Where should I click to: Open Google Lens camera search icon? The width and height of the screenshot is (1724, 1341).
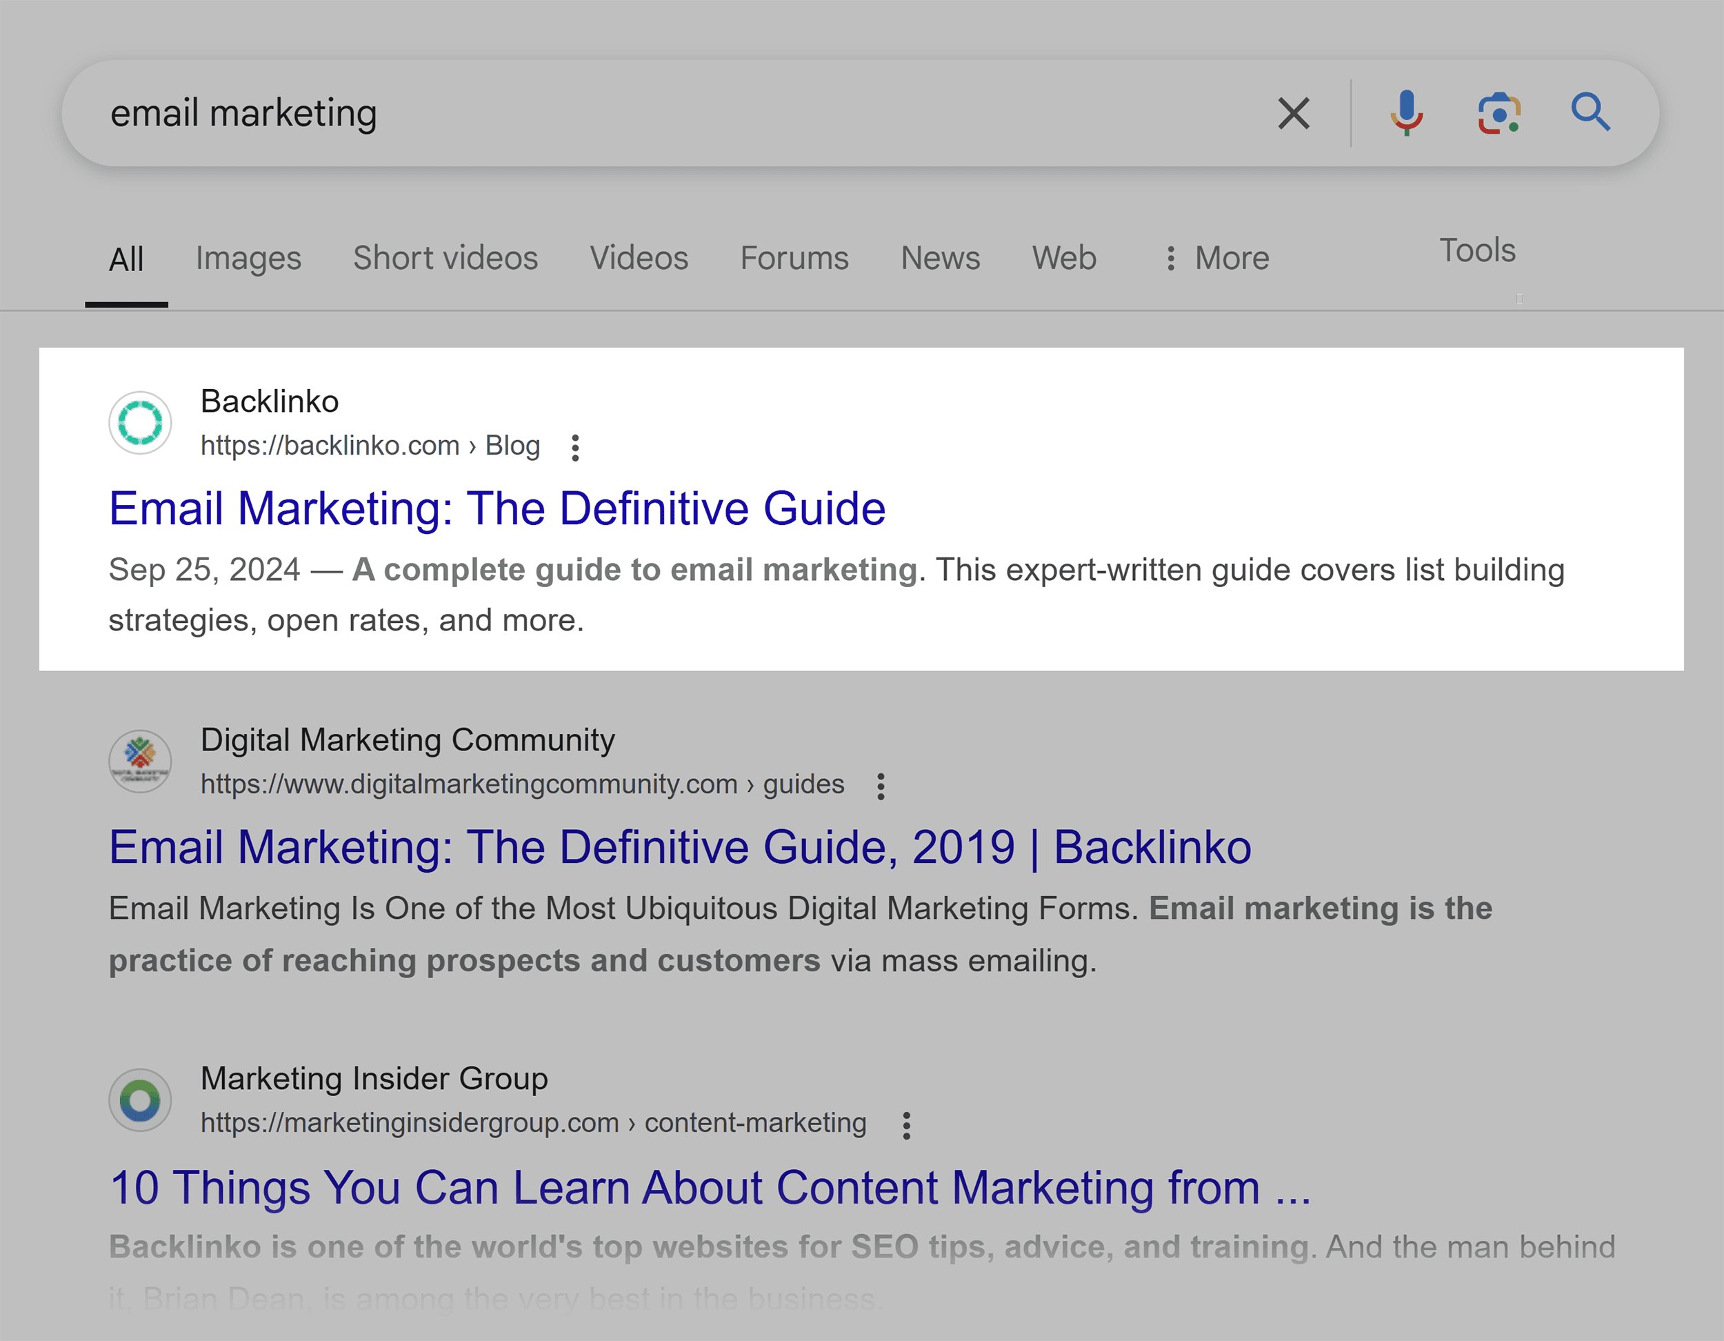[x=1499, y=113]
